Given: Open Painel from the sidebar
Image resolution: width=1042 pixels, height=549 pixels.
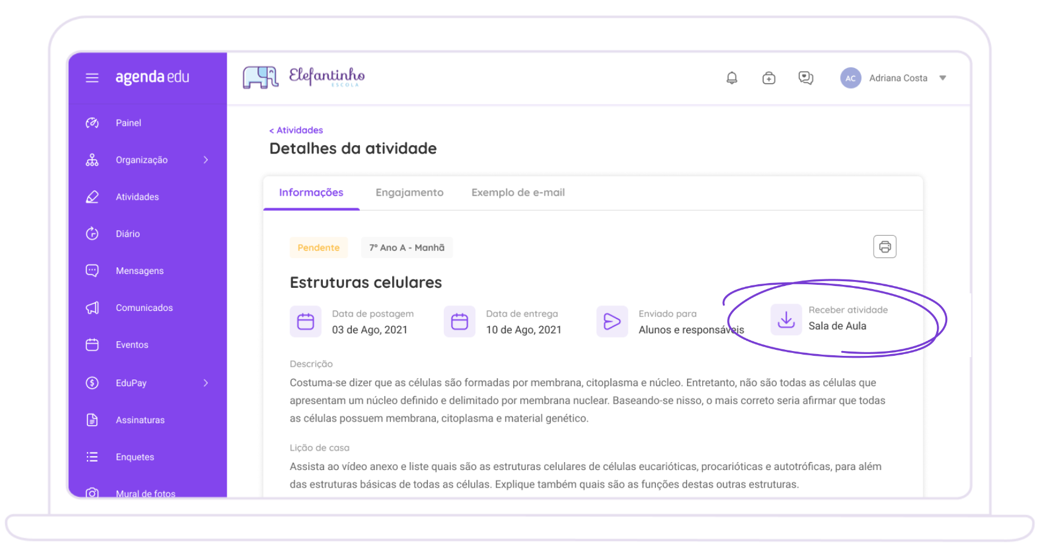Looking at the screenshot, I should tap(128, 123).
